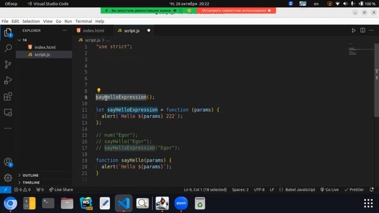The width and height of the screenshot is (379, 213).
Task: Click Ln 9, Col 1 go to line
Action: click(205, 189)
